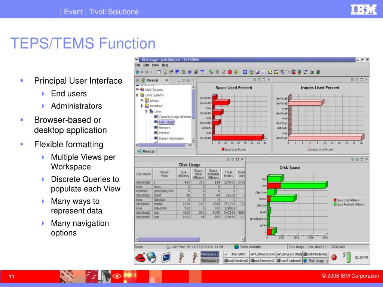
Task: Select the Circular Gauge view toolbar icon
Action: pyautogui.click(x=270, y=72)
